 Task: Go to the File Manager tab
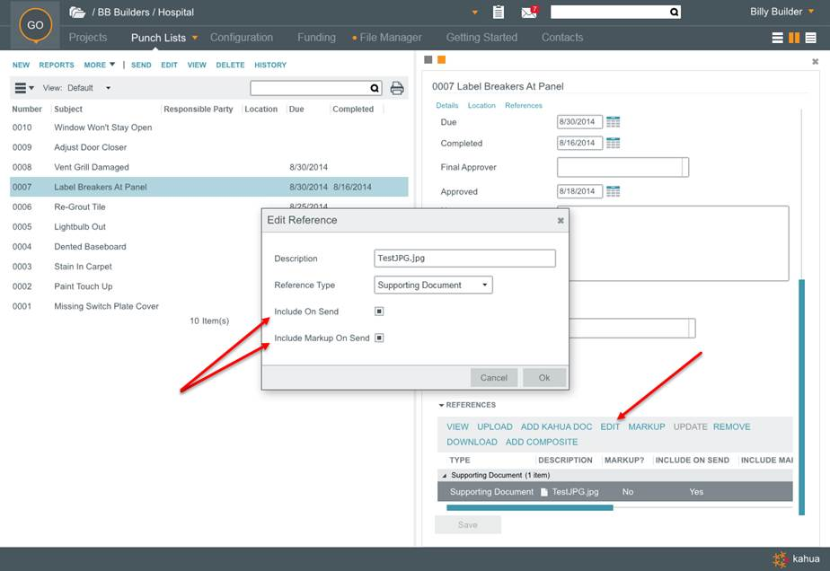pos(391,38)
